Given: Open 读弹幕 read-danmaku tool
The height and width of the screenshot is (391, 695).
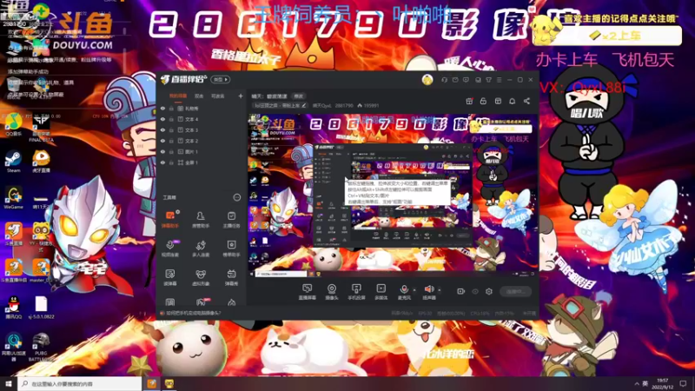Looking at the screenshot, I should (x=170, y=277).
